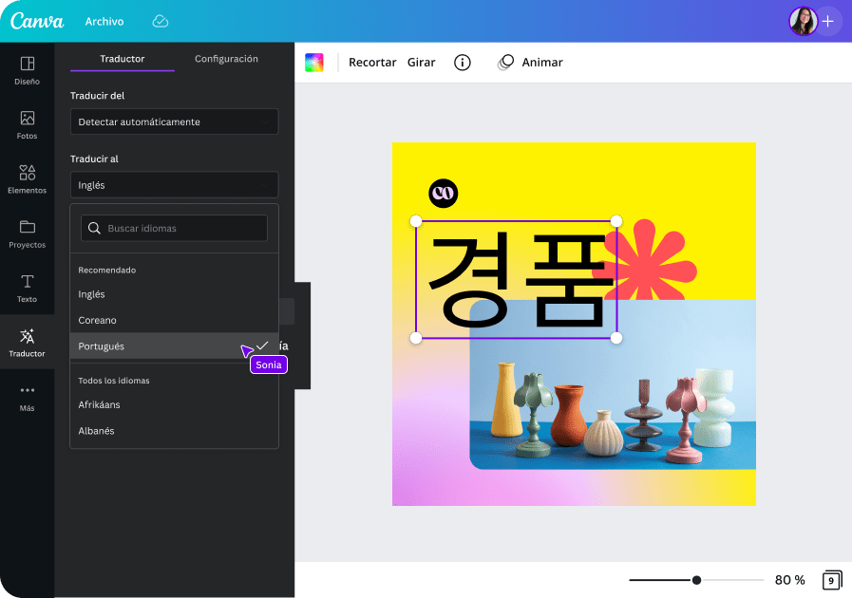Open the Traducir al language dropdown
Screen dimensions: 852x598
[174, 184]
